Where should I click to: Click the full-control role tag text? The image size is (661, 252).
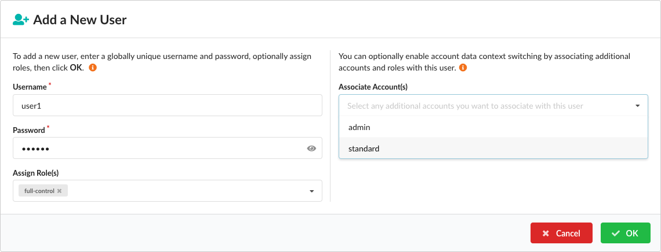[x=39, y=191]
